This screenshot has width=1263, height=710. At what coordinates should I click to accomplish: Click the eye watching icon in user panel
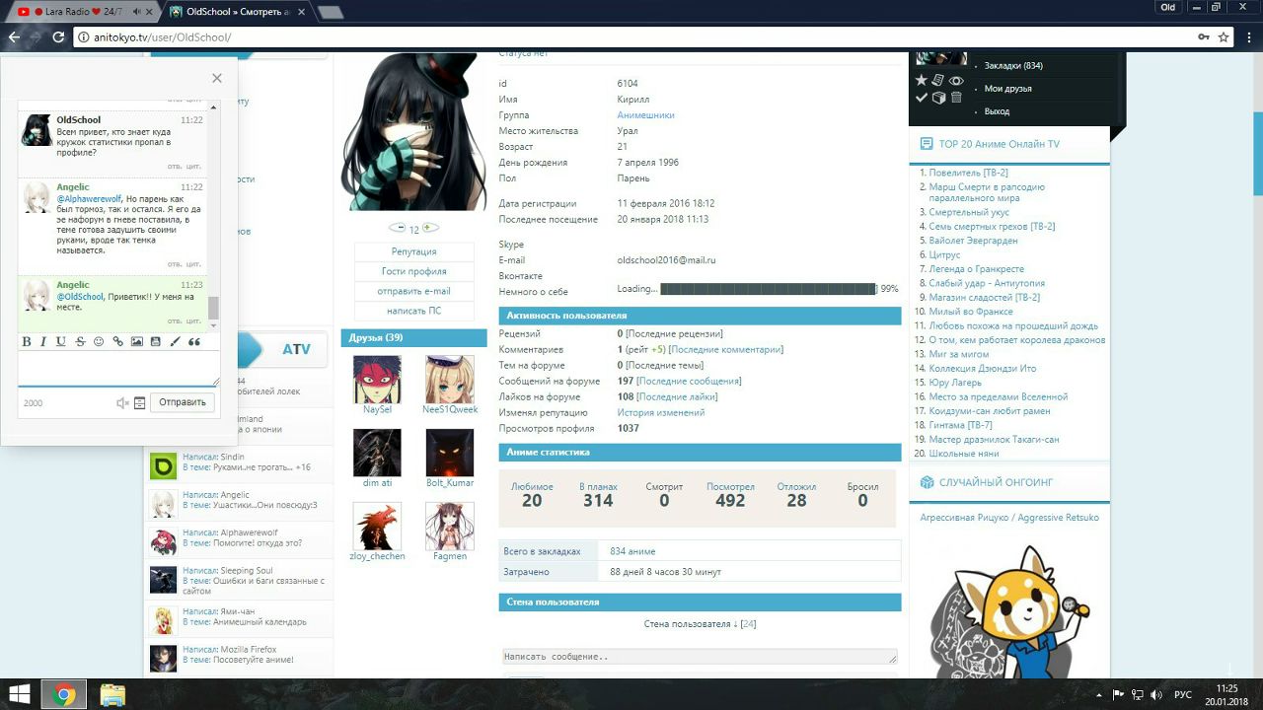point(956,81)
